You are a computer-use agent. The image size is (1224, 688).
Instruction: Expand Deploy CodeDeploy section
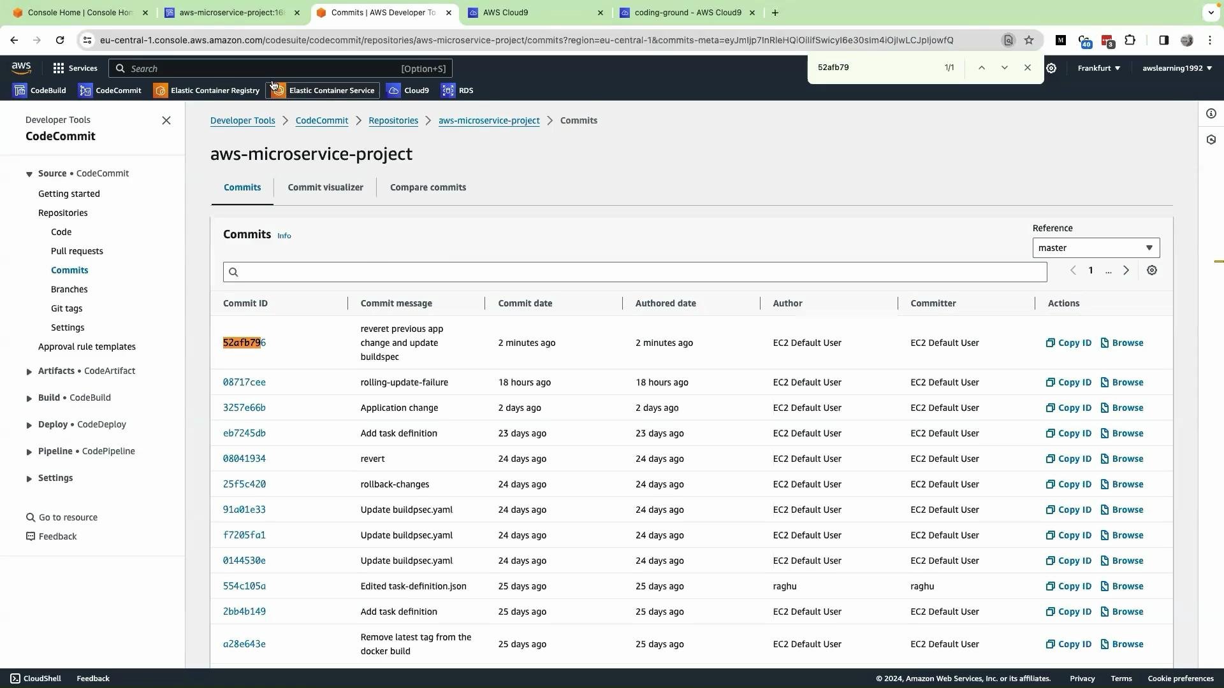pos(29,425)
